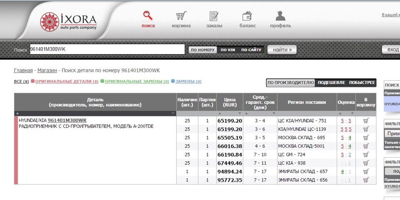
Task: Sort Цена column ascending arrow
Action: click(220, 113)
